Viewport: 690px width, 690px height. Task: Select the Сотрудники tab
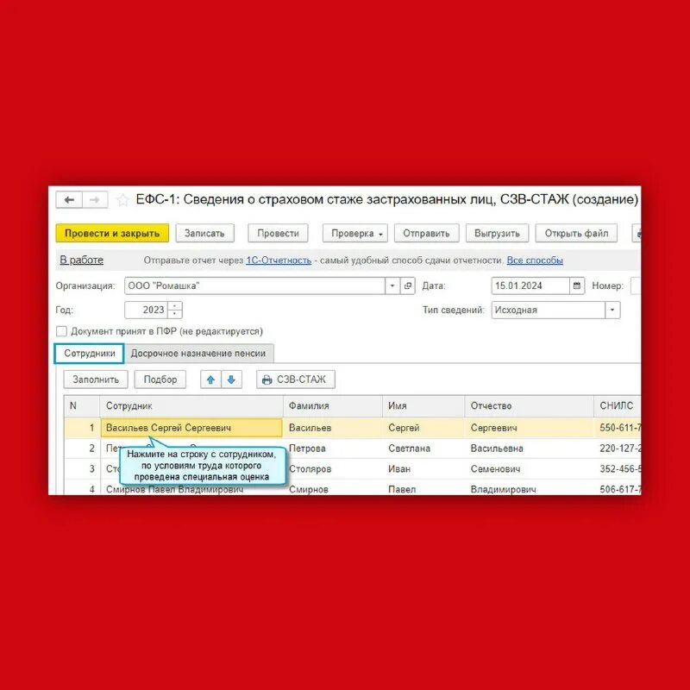coord(91,353)
